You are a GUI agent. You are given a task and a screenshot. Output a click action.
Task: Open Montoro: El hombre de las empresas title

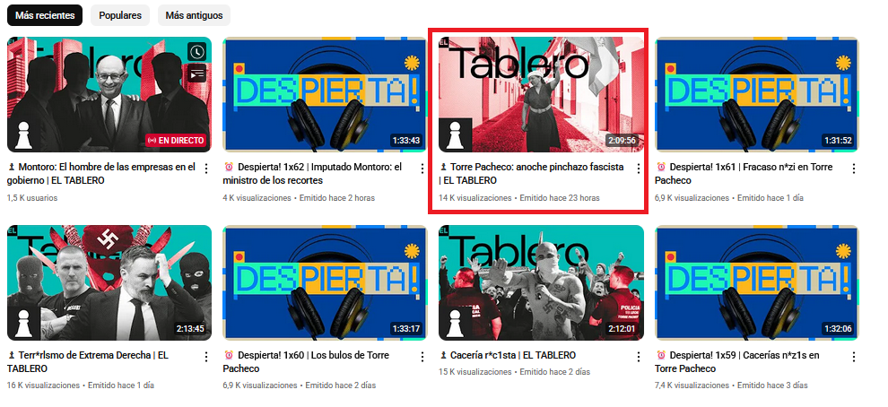101,174
